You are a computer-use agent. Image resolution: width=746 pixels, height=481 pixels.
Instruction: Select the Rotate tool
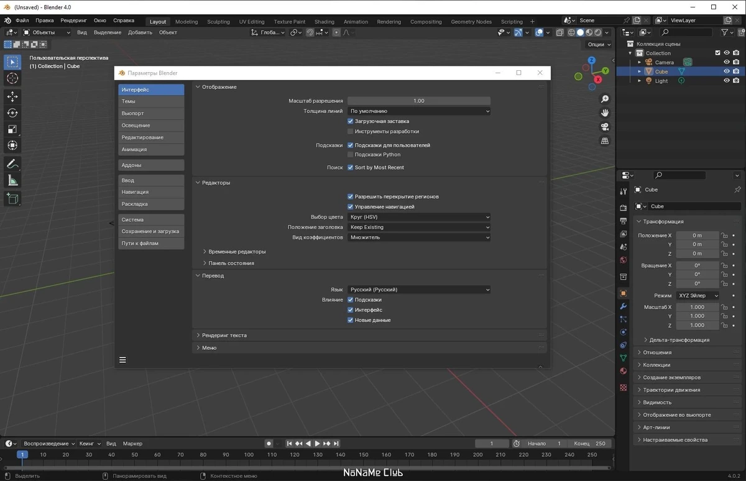(12, 112)
